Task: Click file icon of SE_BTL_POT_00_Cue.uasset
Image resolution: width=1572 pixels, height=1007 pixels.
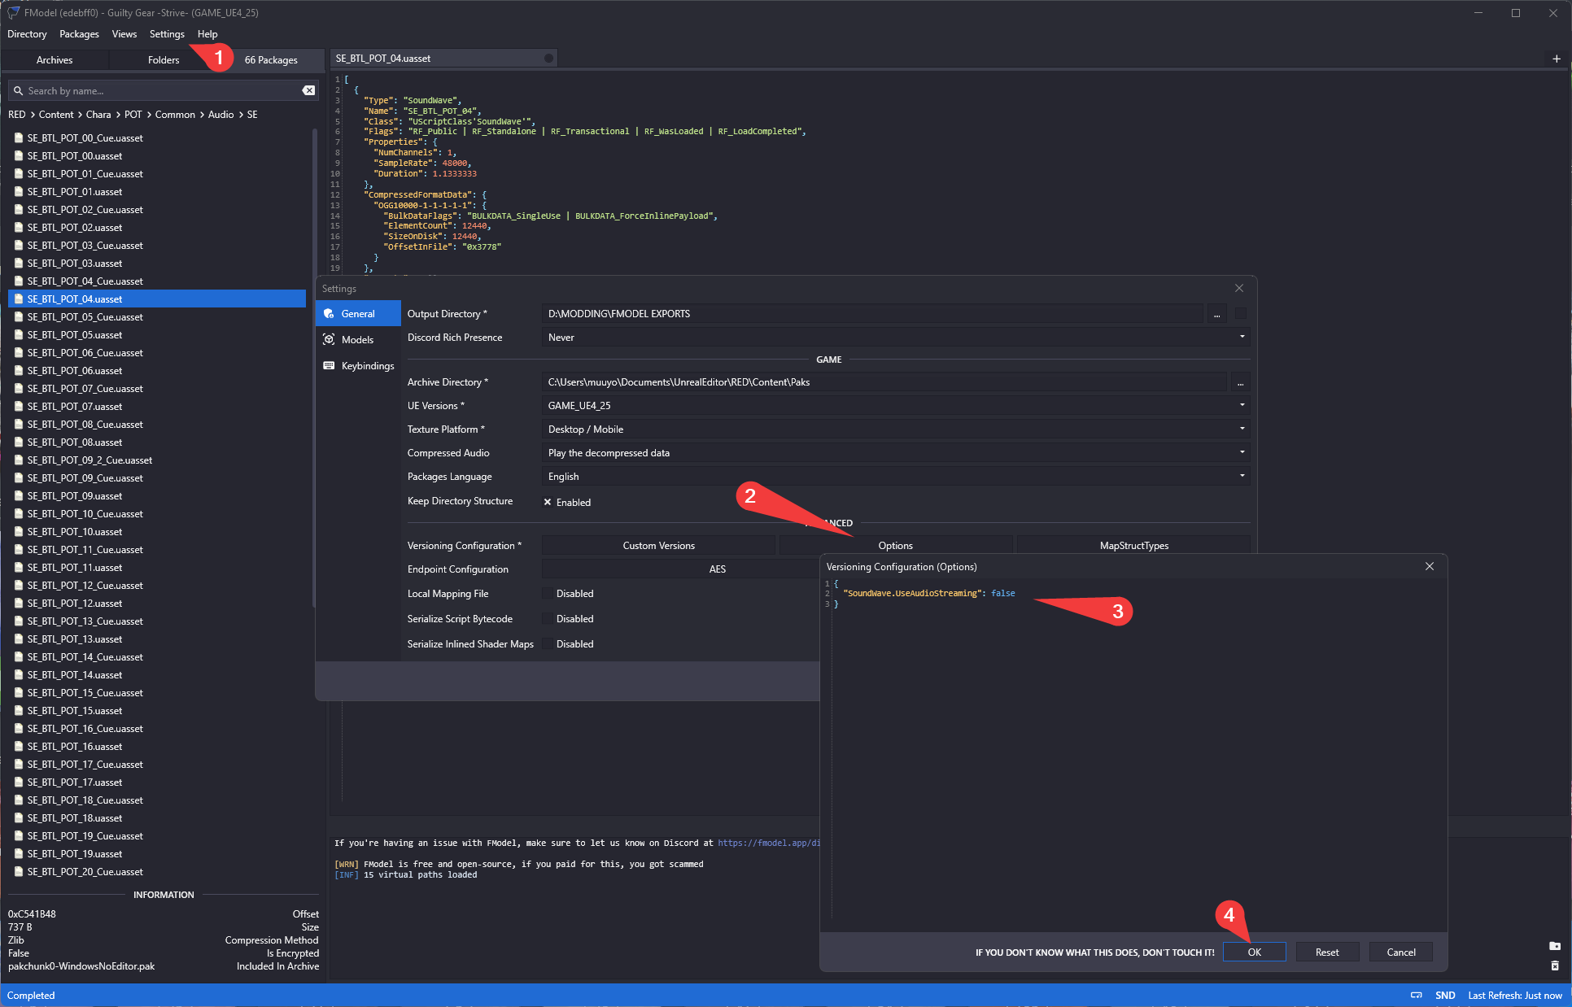Action: point(19,137)
